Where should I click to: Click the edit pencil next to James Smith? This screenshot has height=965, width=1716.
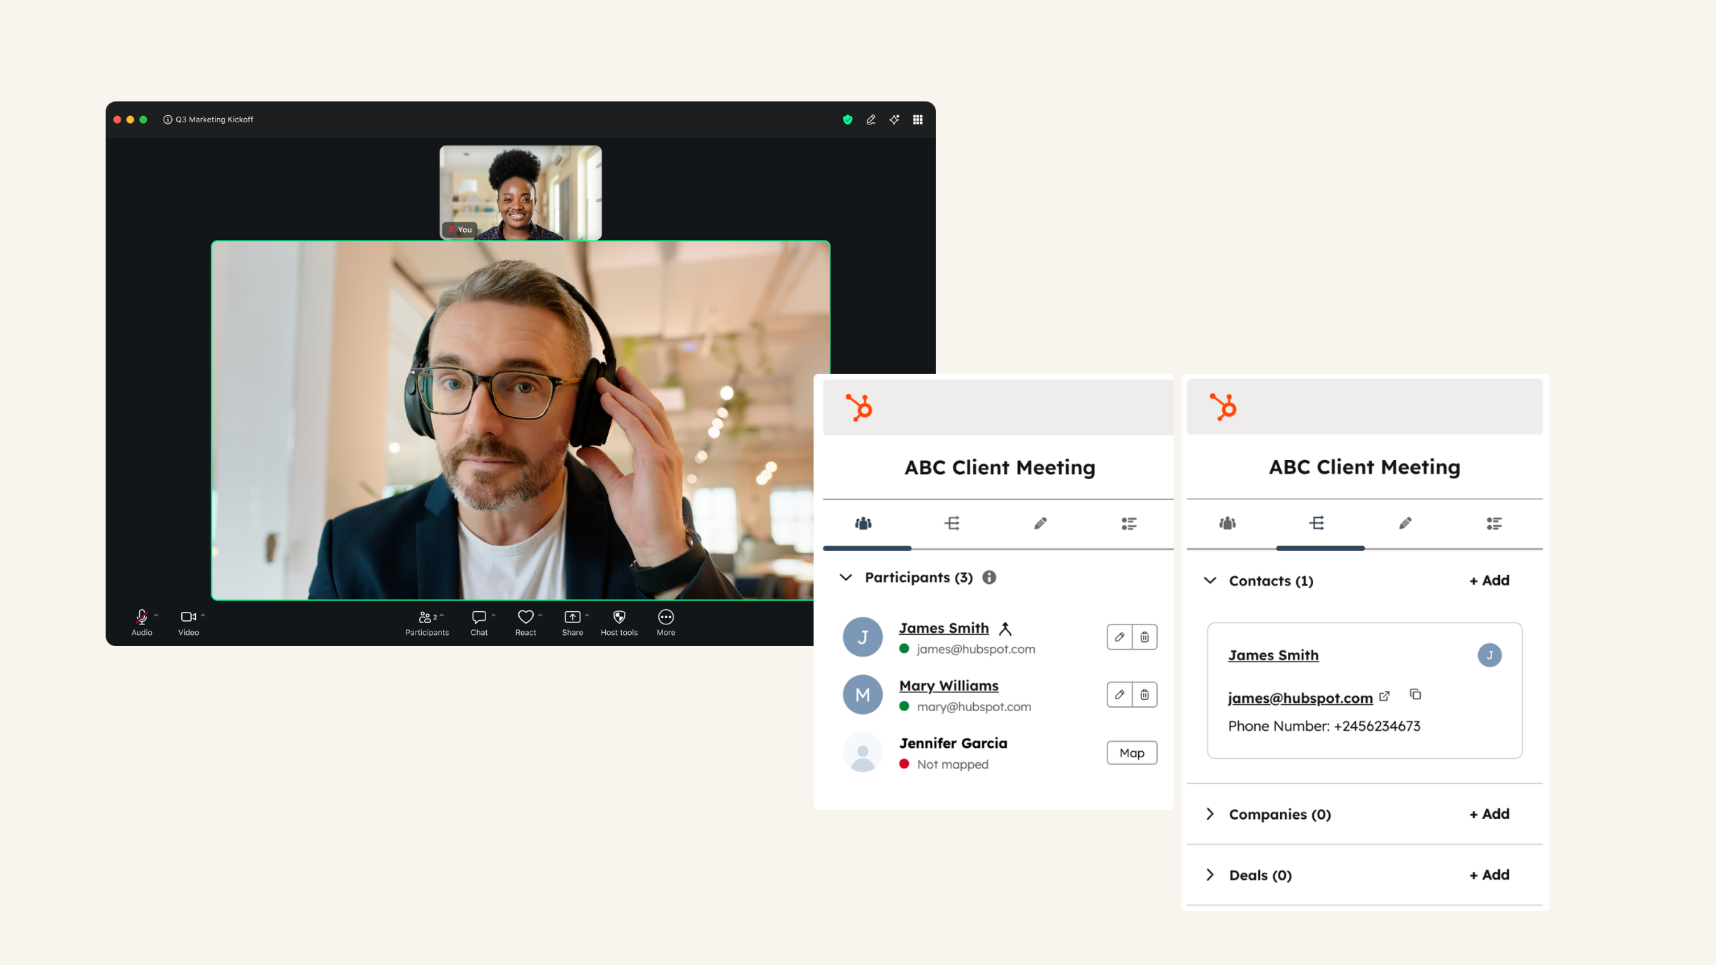(x=1119, y=637)
